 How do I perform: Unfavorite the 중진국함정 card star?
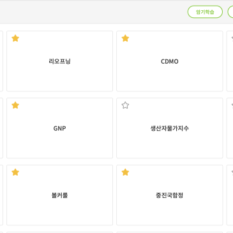click(125, 172)
